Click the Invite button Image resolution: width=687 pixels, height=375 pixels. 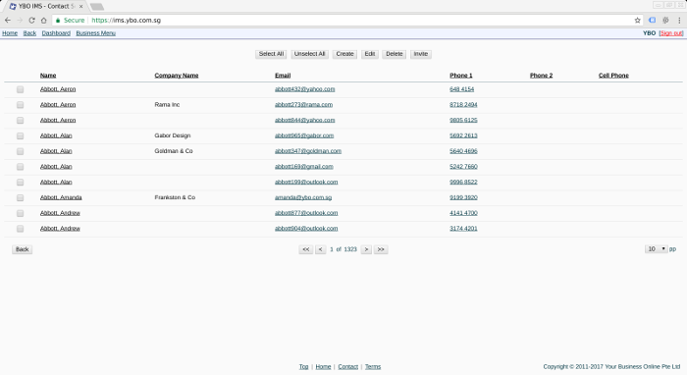pos(421,54)
